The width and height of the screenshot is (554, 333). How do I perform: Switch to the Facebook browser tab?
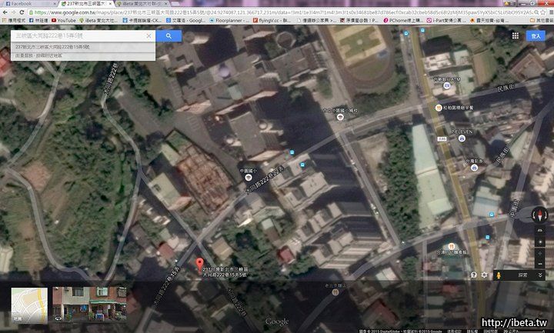point(28,4)
